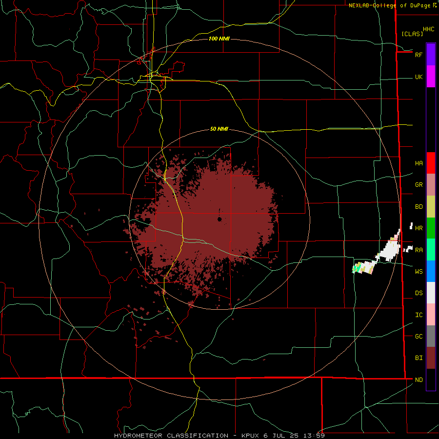Select the gray GC legend swatch
The height and width of the screenshot is (439, 439).
tap(431, 336)
